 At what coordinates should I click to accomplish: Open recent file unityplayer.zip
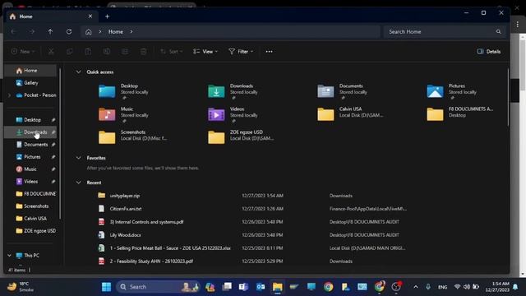[125, 196]
